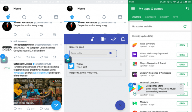Open notifications bell tab in the middle Twitter screen

click(104, 17)
